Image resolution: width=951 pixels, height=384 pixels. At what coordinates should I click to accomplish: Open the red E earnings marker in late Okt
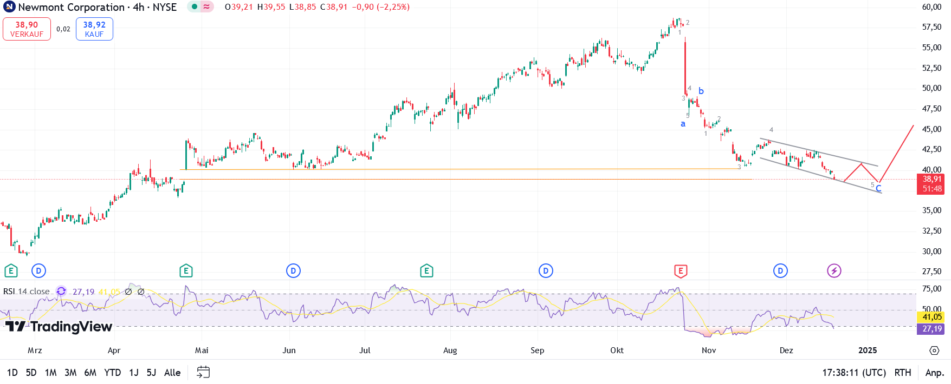pyautogui.click(x=681, y=271)
